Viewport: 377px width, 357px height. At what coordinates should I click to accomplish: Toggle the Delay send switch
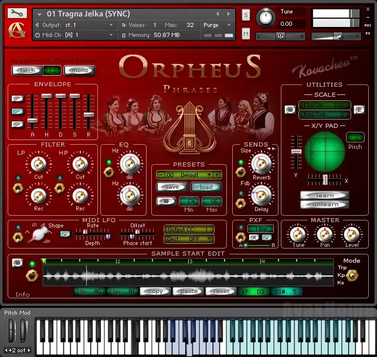(240, 203)
